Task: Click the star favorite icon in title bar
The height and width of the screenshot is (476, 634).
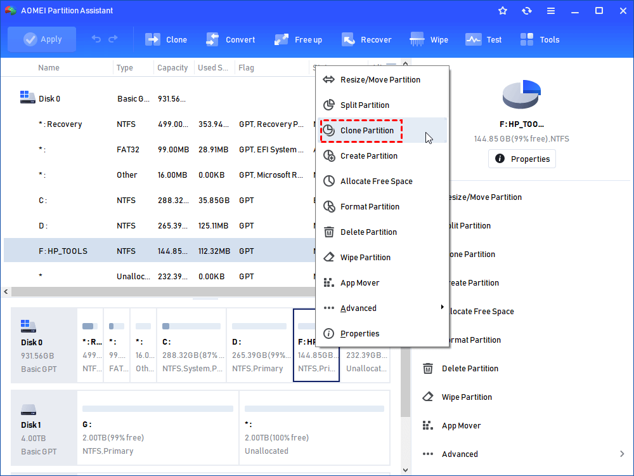Action: [503, 11]
